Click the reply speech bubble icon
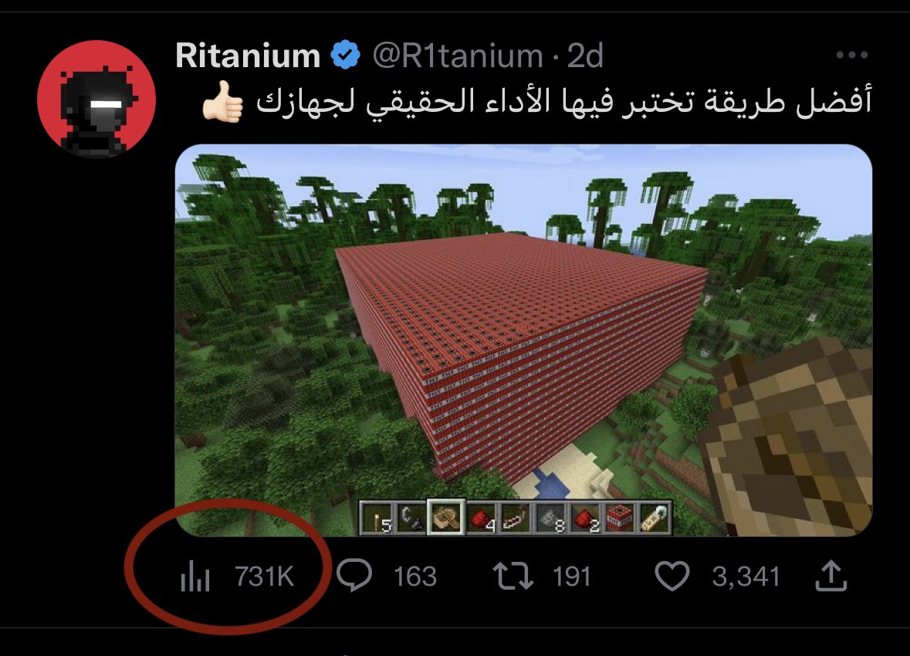 click(x=354, y=575)
